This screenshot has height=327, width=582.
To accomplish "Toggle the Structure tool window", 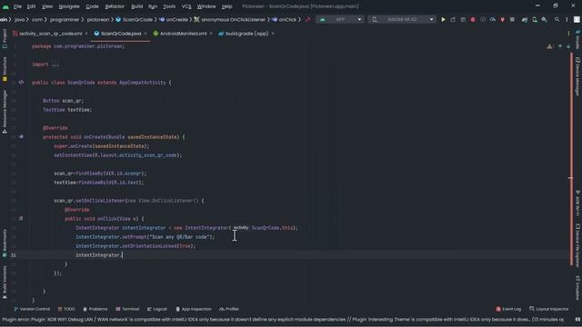I will 5,69.
